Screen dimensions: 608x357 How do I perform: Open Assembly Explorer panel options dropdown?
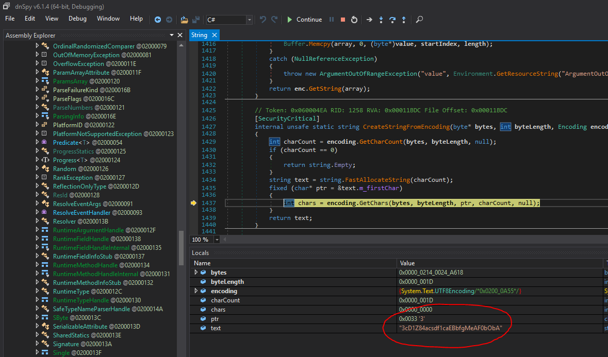pyautogui.click(x=172, y=35)
